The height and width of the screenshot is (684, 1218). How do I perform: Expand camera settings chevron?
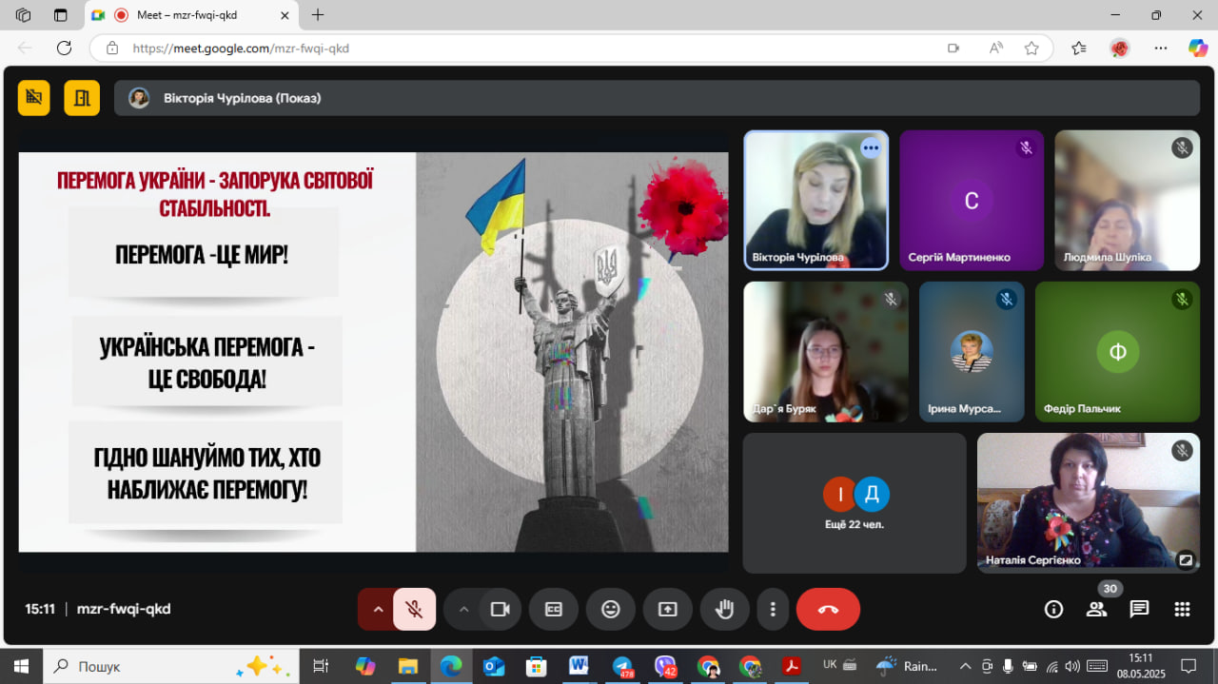pos(463,610)
